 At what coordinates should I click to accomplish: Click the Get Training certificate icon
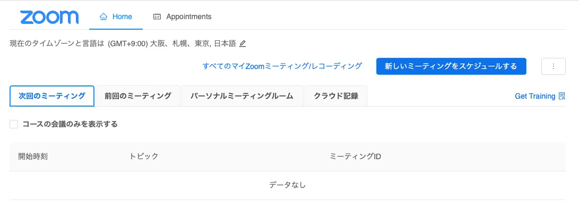pos(562,96)
